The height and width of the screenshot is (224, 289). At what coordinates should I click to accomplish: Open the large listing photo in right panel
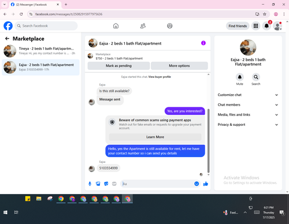pos(248,47)
